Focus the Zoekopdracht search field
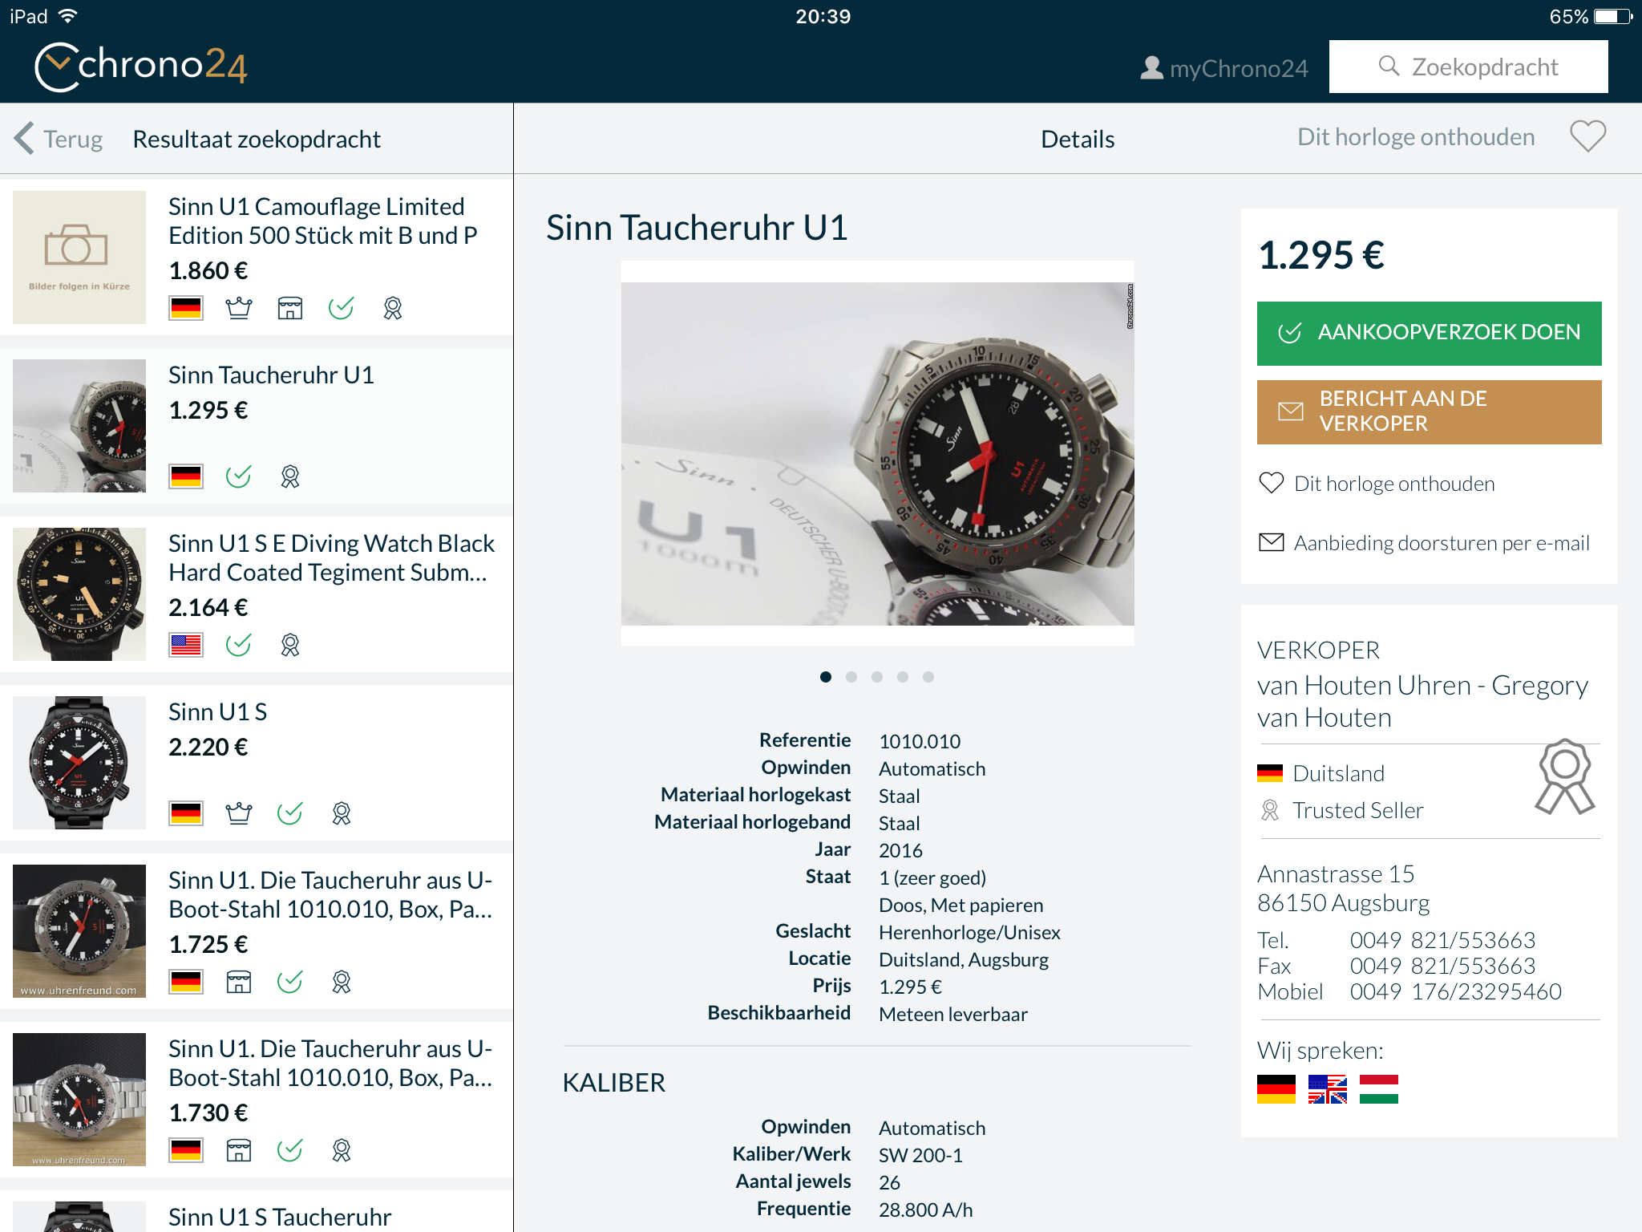The height and width of the screenshot is (1232, 1642). [x=1468, y=67]
